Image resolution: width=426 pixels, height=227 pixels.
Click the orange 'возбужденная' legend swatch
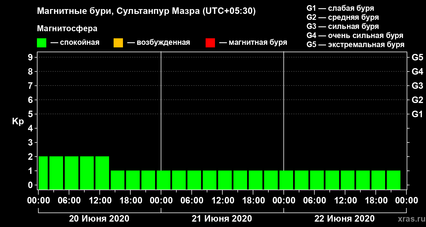[118, 43]
